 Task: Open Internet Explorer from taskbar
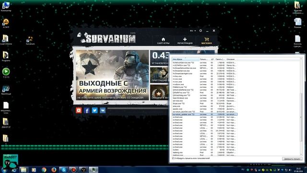coord(14,170)
